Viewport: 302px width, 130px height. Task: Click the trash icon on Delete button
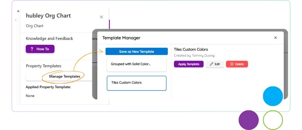(x=232, y=64)
